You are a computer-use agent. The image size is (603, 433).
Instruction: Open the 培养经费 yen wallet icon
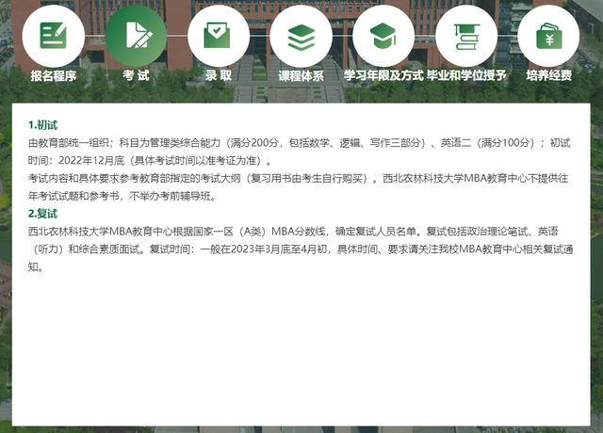click(x=548, y=36)
